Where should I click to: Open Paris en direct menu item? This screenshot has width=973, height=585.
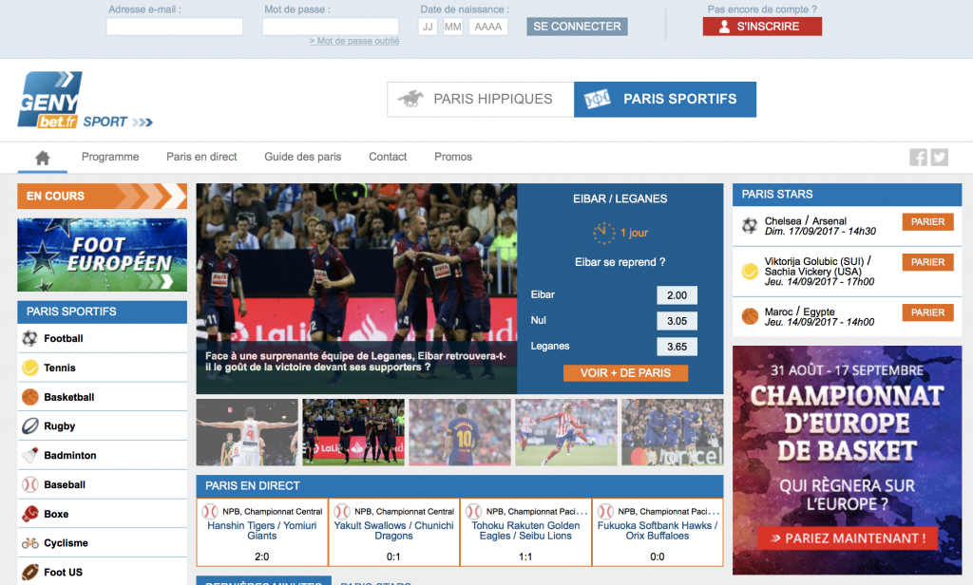coord(201,157)
